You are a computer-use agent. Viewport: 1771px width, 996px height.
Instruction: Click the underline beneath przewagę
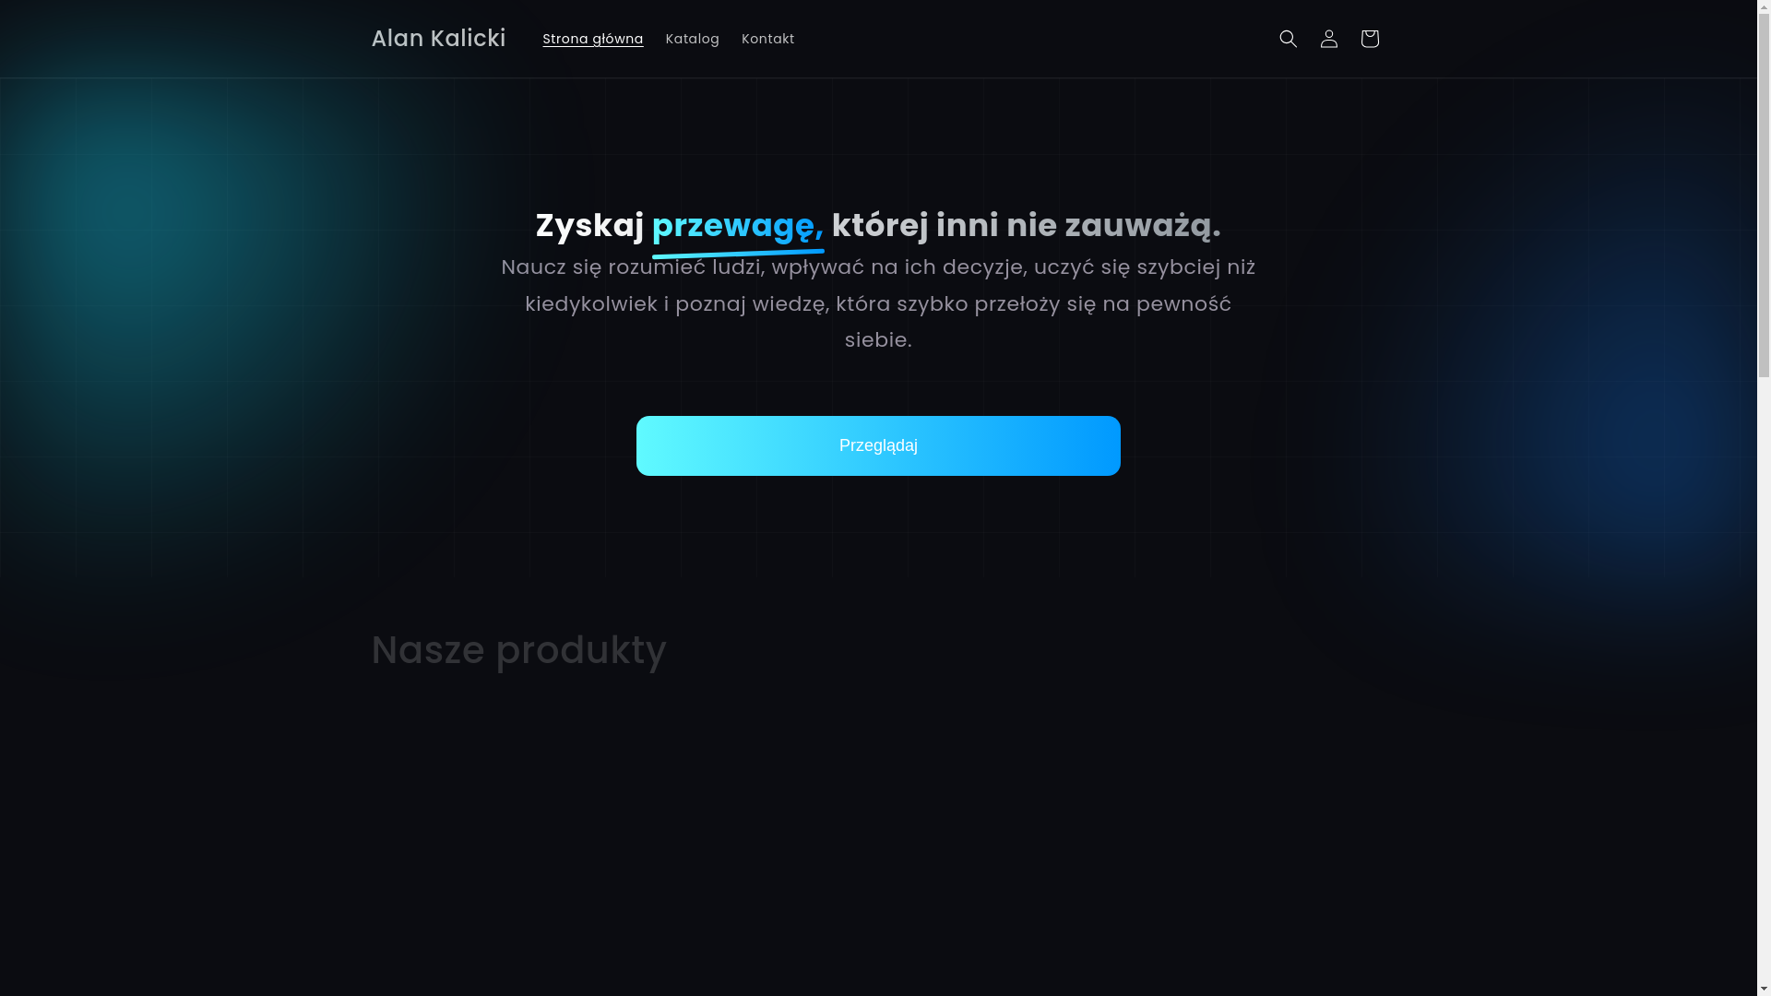click(x=738, y=252)
